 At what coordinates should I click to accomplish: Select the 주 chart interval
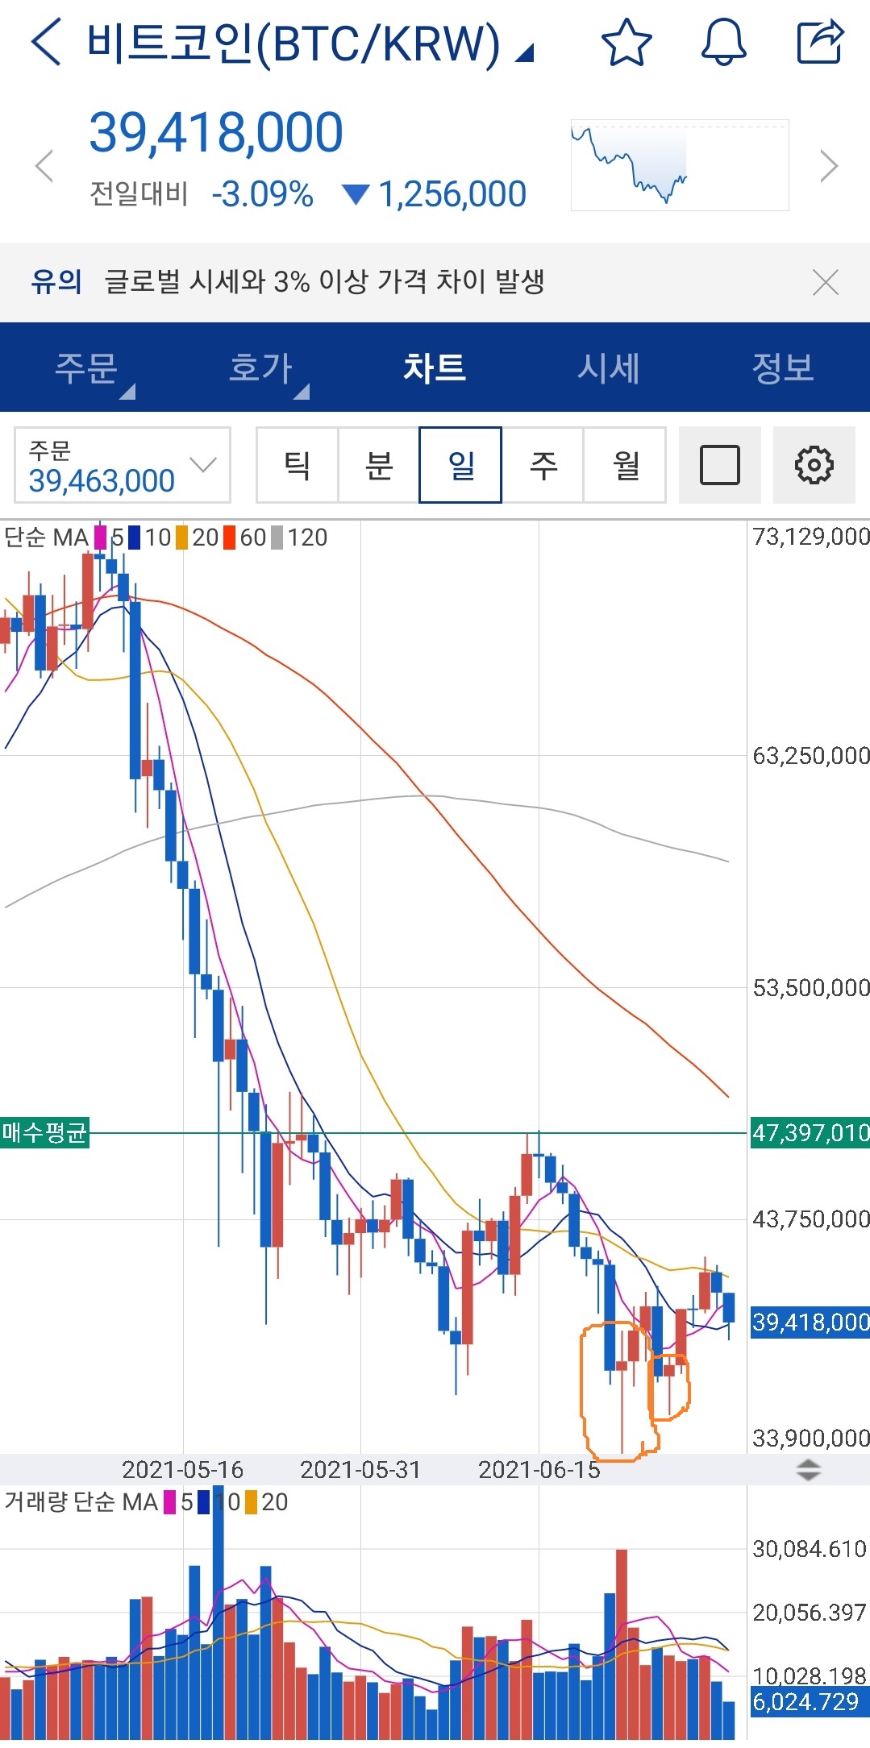click(x=543, y=465)
